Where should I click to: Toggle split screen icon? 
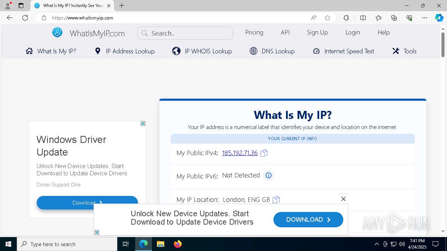pyautogui.click(x=363, y=18)
